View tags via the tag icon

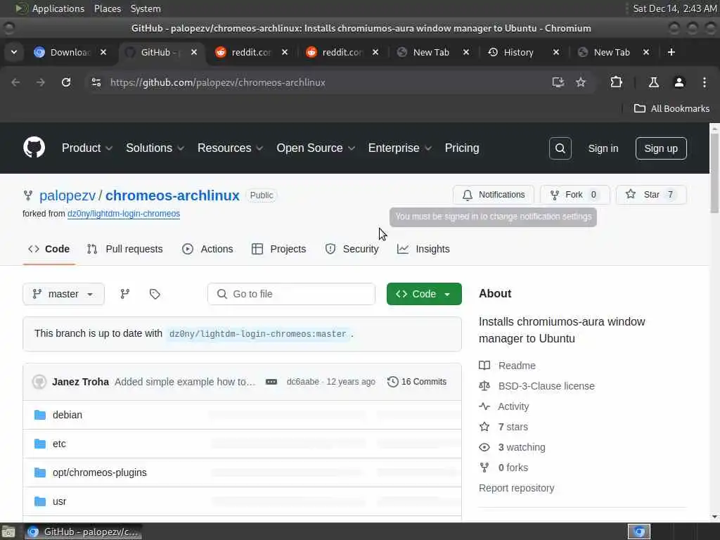pyautogui.click(x=155, y=294)
